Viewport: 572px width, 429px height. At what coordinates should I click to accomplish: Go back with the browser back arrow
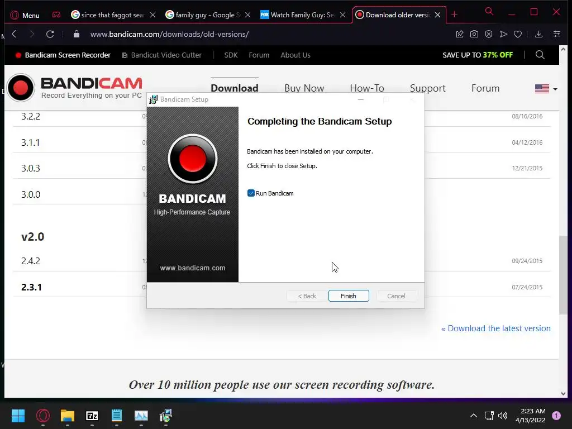point(14,34)
